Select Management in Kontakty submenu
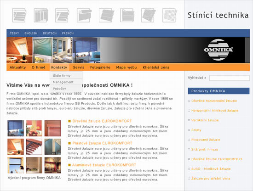This screenshot has height=191, width=253. [x=66, y=82]
